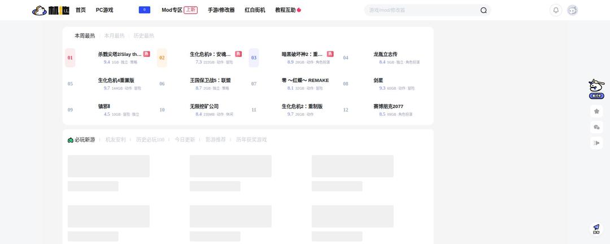Switch to 本月最热 tab
Viewport: 610px width, 244px height.
tap(114, 36)
